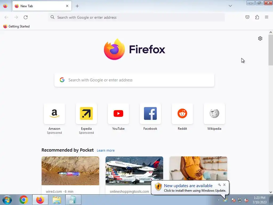Click the onlineshoppingtools.com source text
Viewport: 273px width, 205px height.
(x=129, y=191)
